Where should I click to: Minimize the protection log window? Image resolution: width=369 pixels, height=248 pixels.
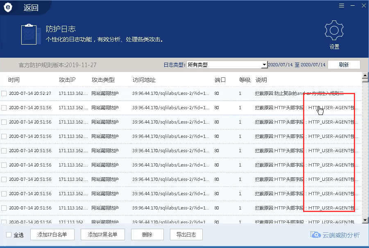(x=353, y=6)
